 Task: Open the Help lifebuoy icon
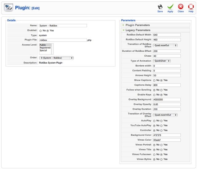click(191, 7)
